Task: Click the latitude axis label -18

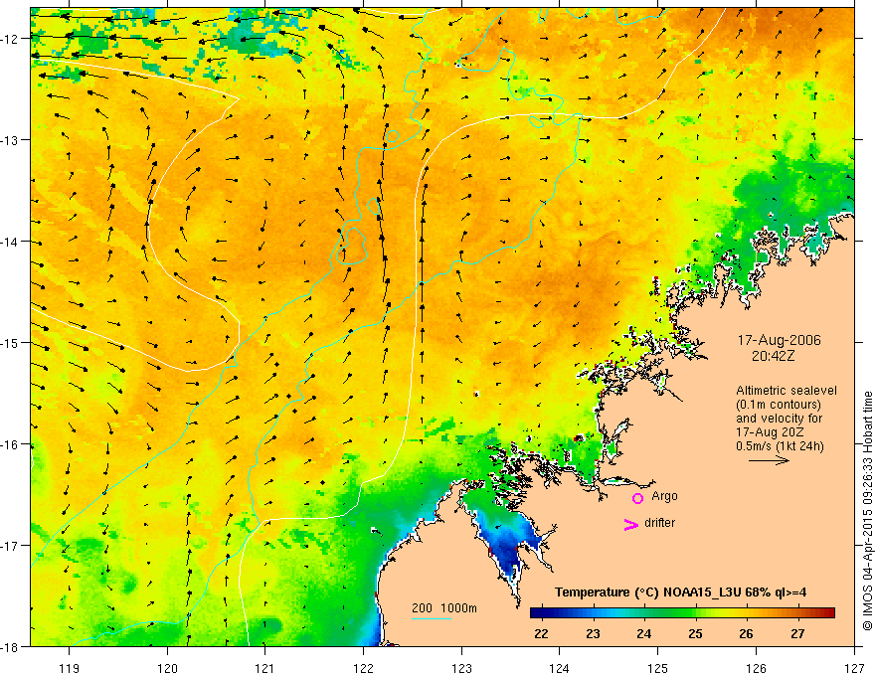Action: (x=10, y=647)
